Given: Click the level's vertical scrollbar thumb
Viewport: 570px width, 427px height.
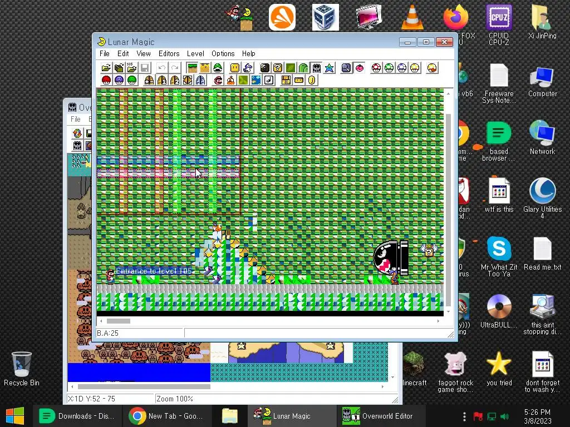Looking at the screenshot, I should (448, 210).
